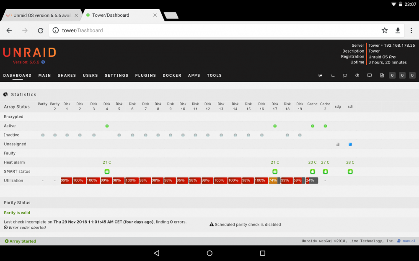
Task: Tap the Android back navigation button
Action: [157, 253]
